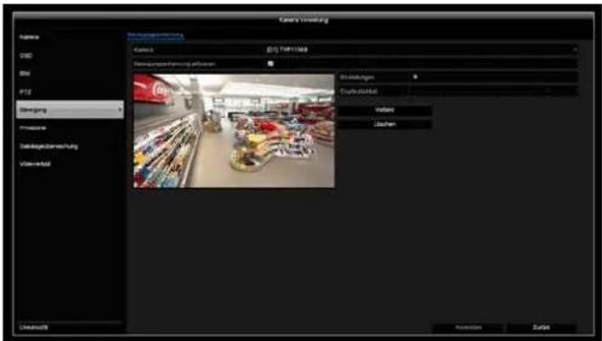Click Liveansicht at sidebar bottom
602x341 pixels.
tap(34, 328)
